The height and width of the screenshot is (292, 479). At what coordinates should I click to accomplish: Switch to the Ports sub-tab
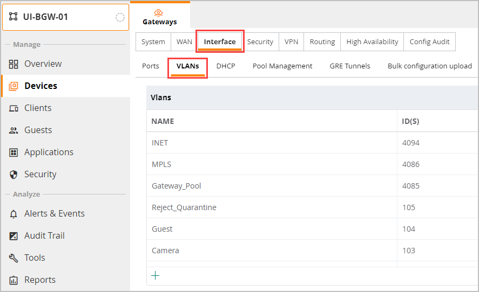coord(151,66)
